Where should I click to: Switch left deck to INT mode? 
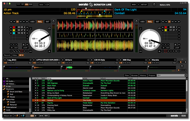(47, 22)
